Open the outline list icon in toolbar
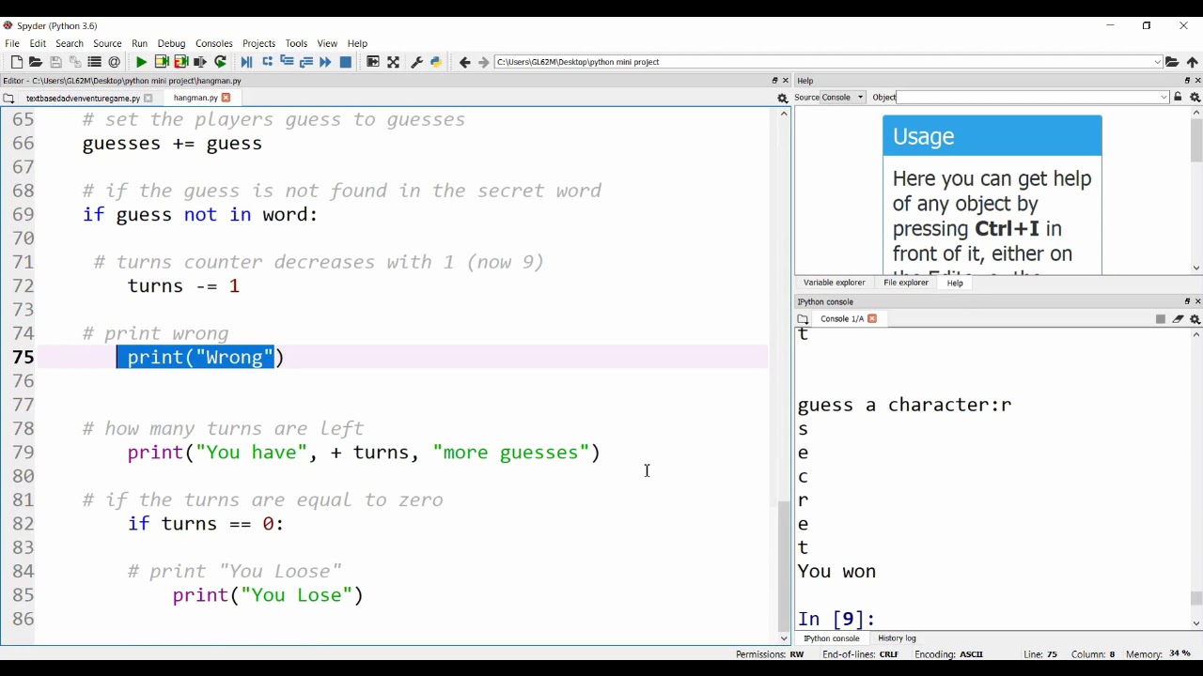 click(95, 62)
